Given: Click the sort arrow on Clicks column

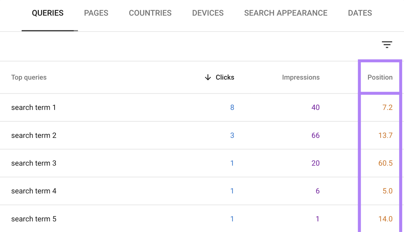Looking at the screenshot, I should click(x=208, y=77).
